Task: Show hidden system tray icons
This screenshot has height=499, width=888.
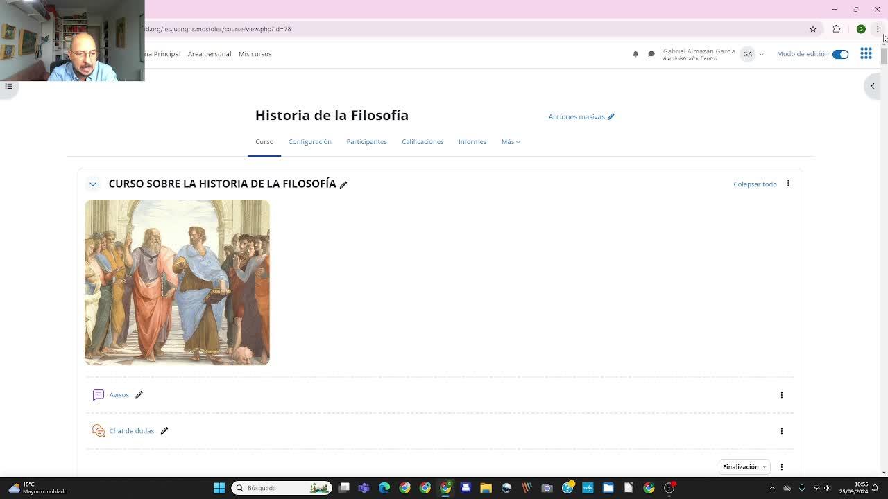Action: (x=772, y=488)
